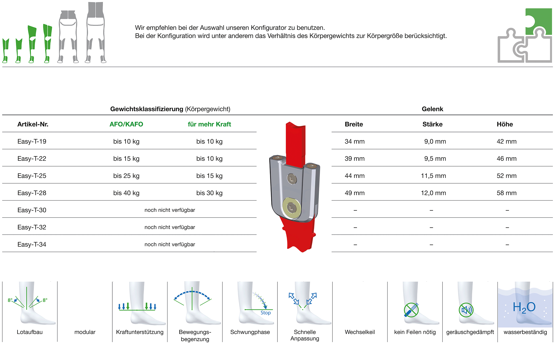Select the Wechselkeil feature label
The image size is (556, 345).
click(x=360, y=332)
